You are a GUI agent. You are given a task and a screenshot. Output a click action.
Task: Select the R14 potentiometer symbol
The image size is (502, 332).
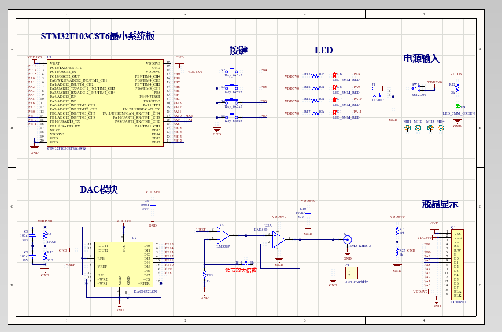coord(246,264)
